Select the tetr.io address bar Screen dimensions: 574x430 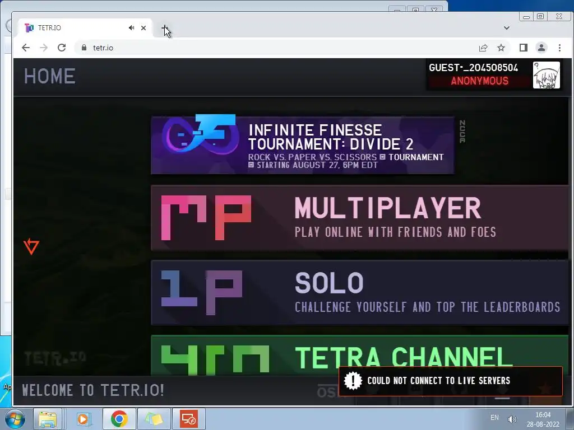[x=275, y=48]
